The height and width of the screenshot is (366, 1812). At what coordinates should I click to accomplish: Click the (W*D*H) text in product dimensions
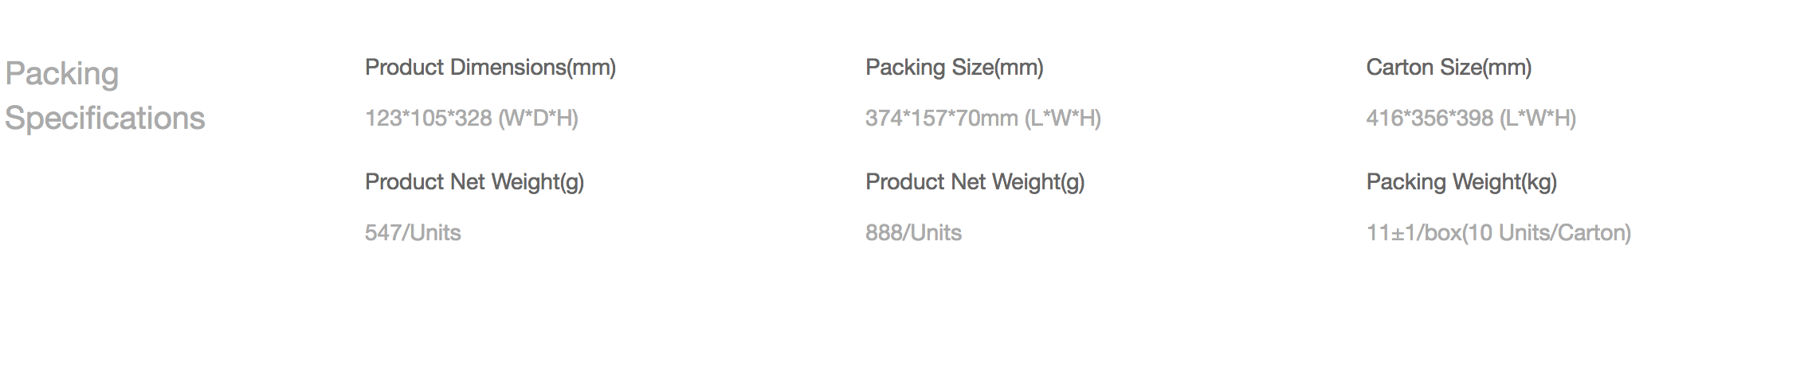(539, 119)
